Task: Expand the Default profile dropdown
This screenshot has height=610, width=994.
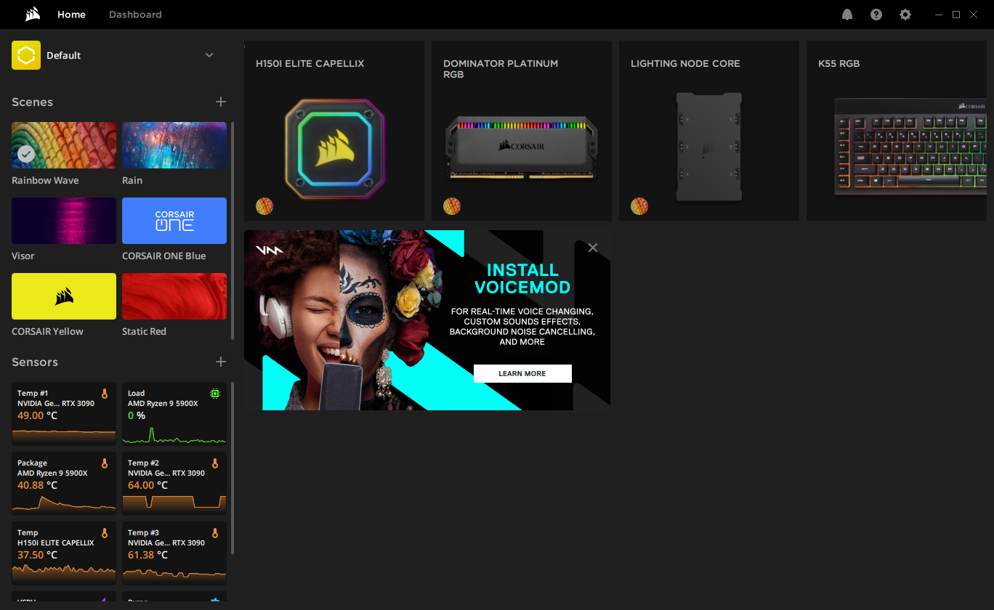Action: 209,55
